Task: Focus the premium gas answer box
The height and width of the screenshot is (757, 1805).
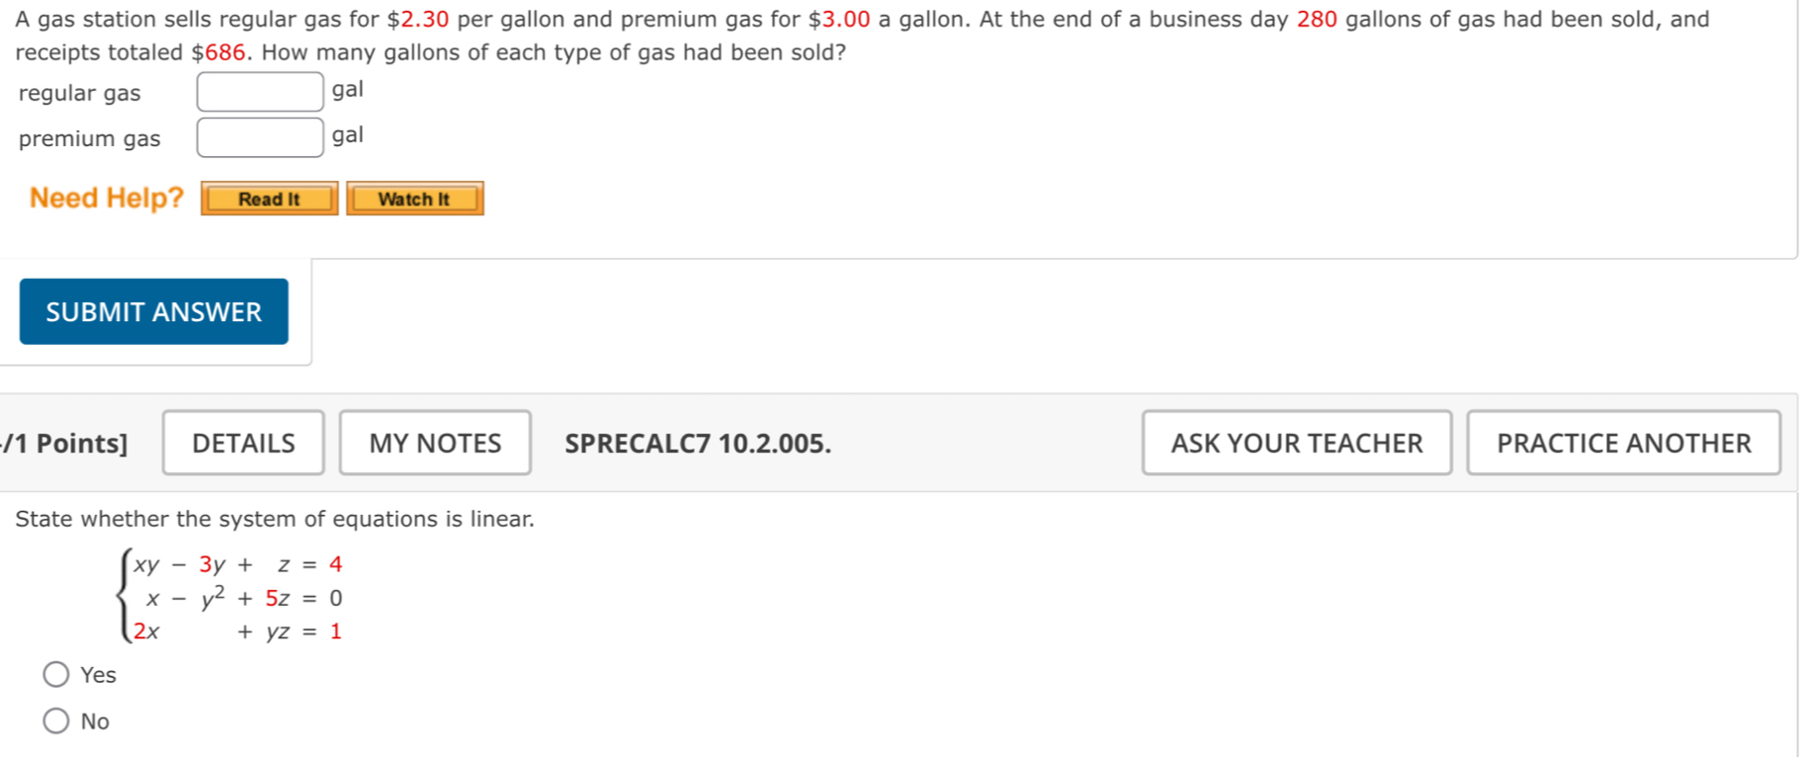Action: pyautogui.click(x=260, y=137)
